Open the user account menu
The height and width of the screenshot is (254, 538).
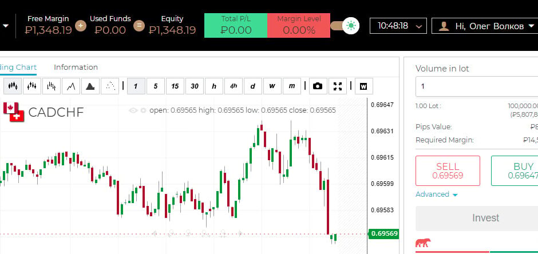[486, 26]
